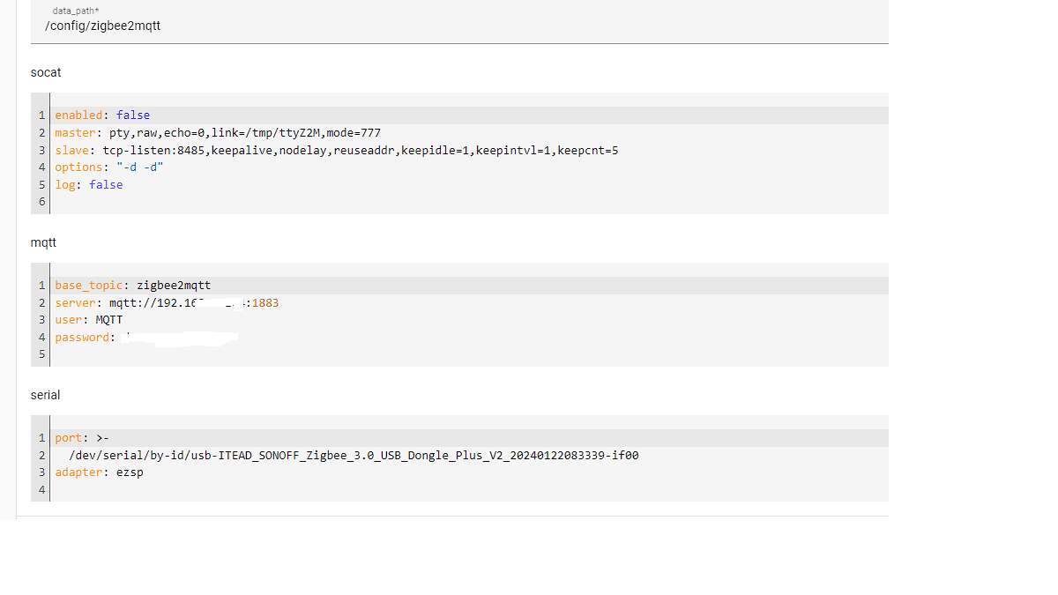Image resolution: width=1058 pixels, height=595 pixels.
Task: Click the SONOFF Zigbee dongle device path
Action: (353, 456)
